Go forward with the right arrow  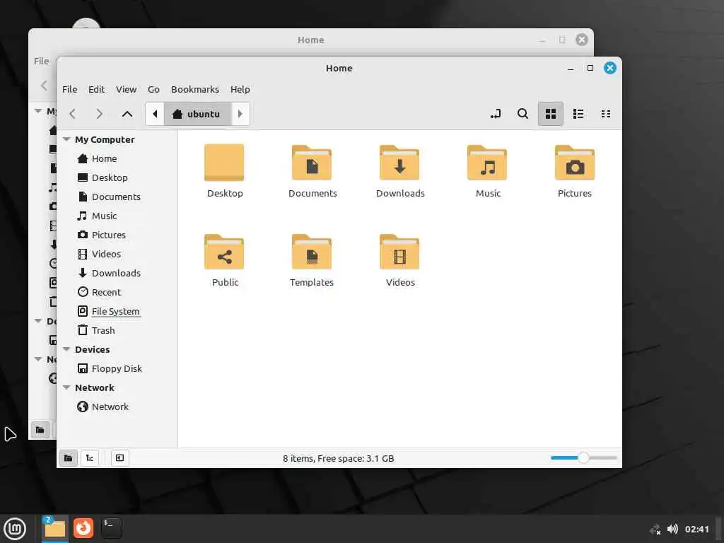pos(99,114)
